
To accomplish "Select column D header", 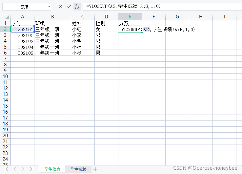I will click(x=106, y=17).
